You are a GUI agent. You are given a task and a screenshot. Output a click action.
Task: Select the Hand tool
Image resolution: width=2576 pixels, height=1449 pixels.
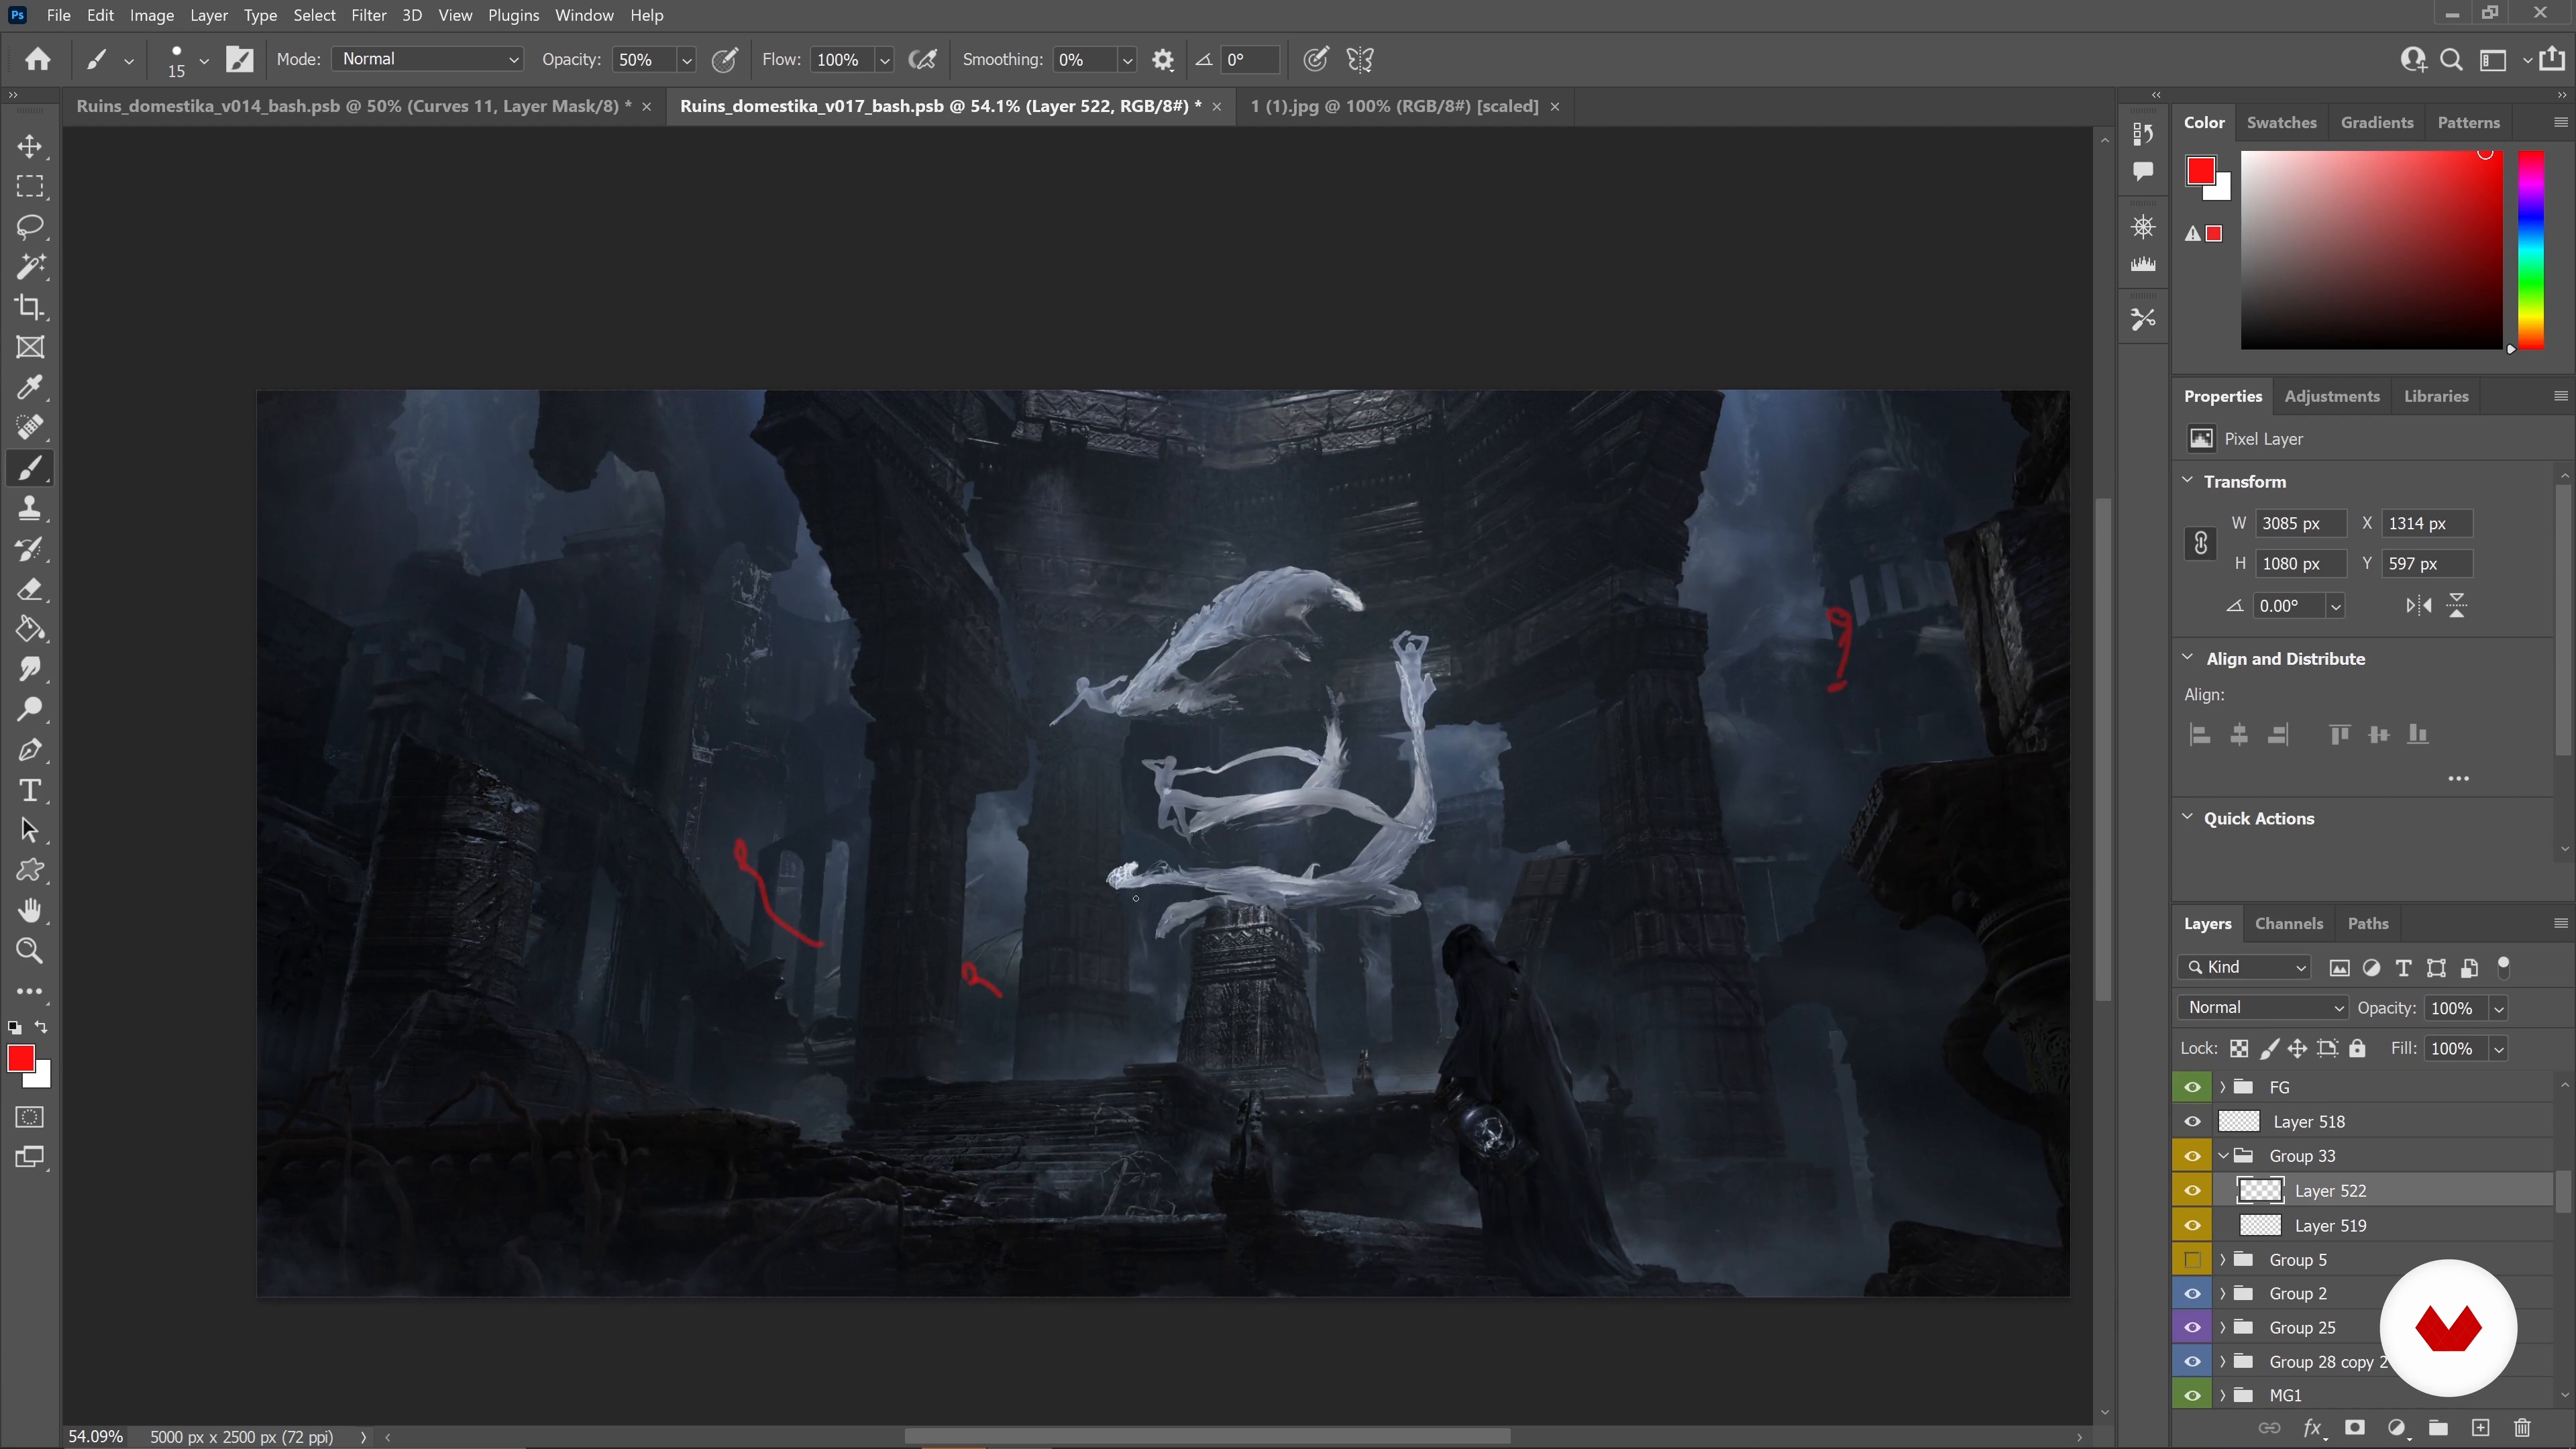click(30, 911)
